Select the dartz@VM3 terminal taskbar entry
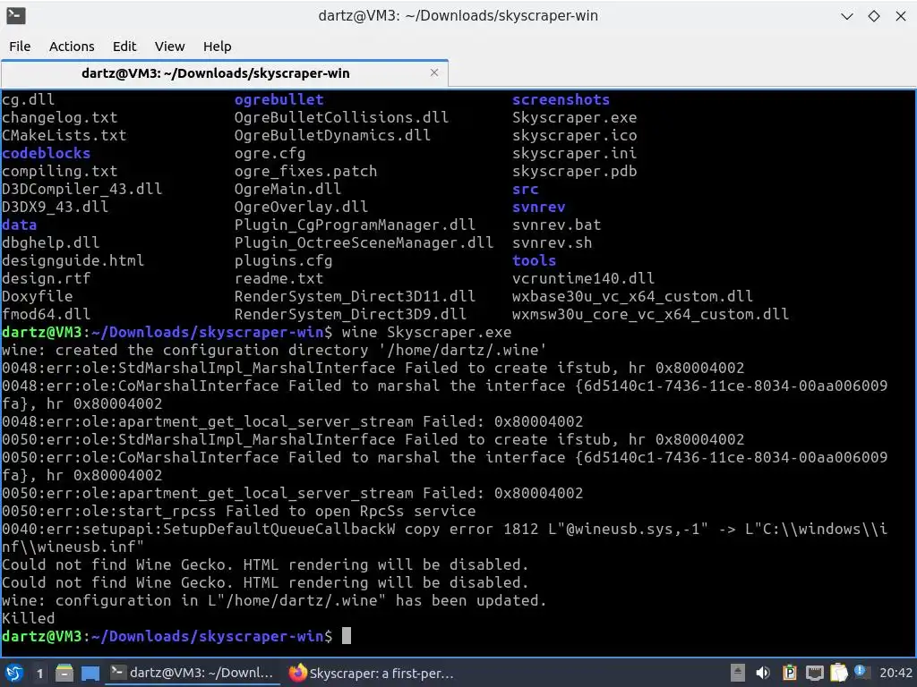The height and width of the screenshot is (687, 917). (193, 673)
